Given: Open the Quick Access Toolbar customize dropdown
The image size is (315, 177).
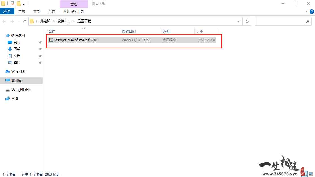Looking at the screenshot, I should tap(24, 4).
